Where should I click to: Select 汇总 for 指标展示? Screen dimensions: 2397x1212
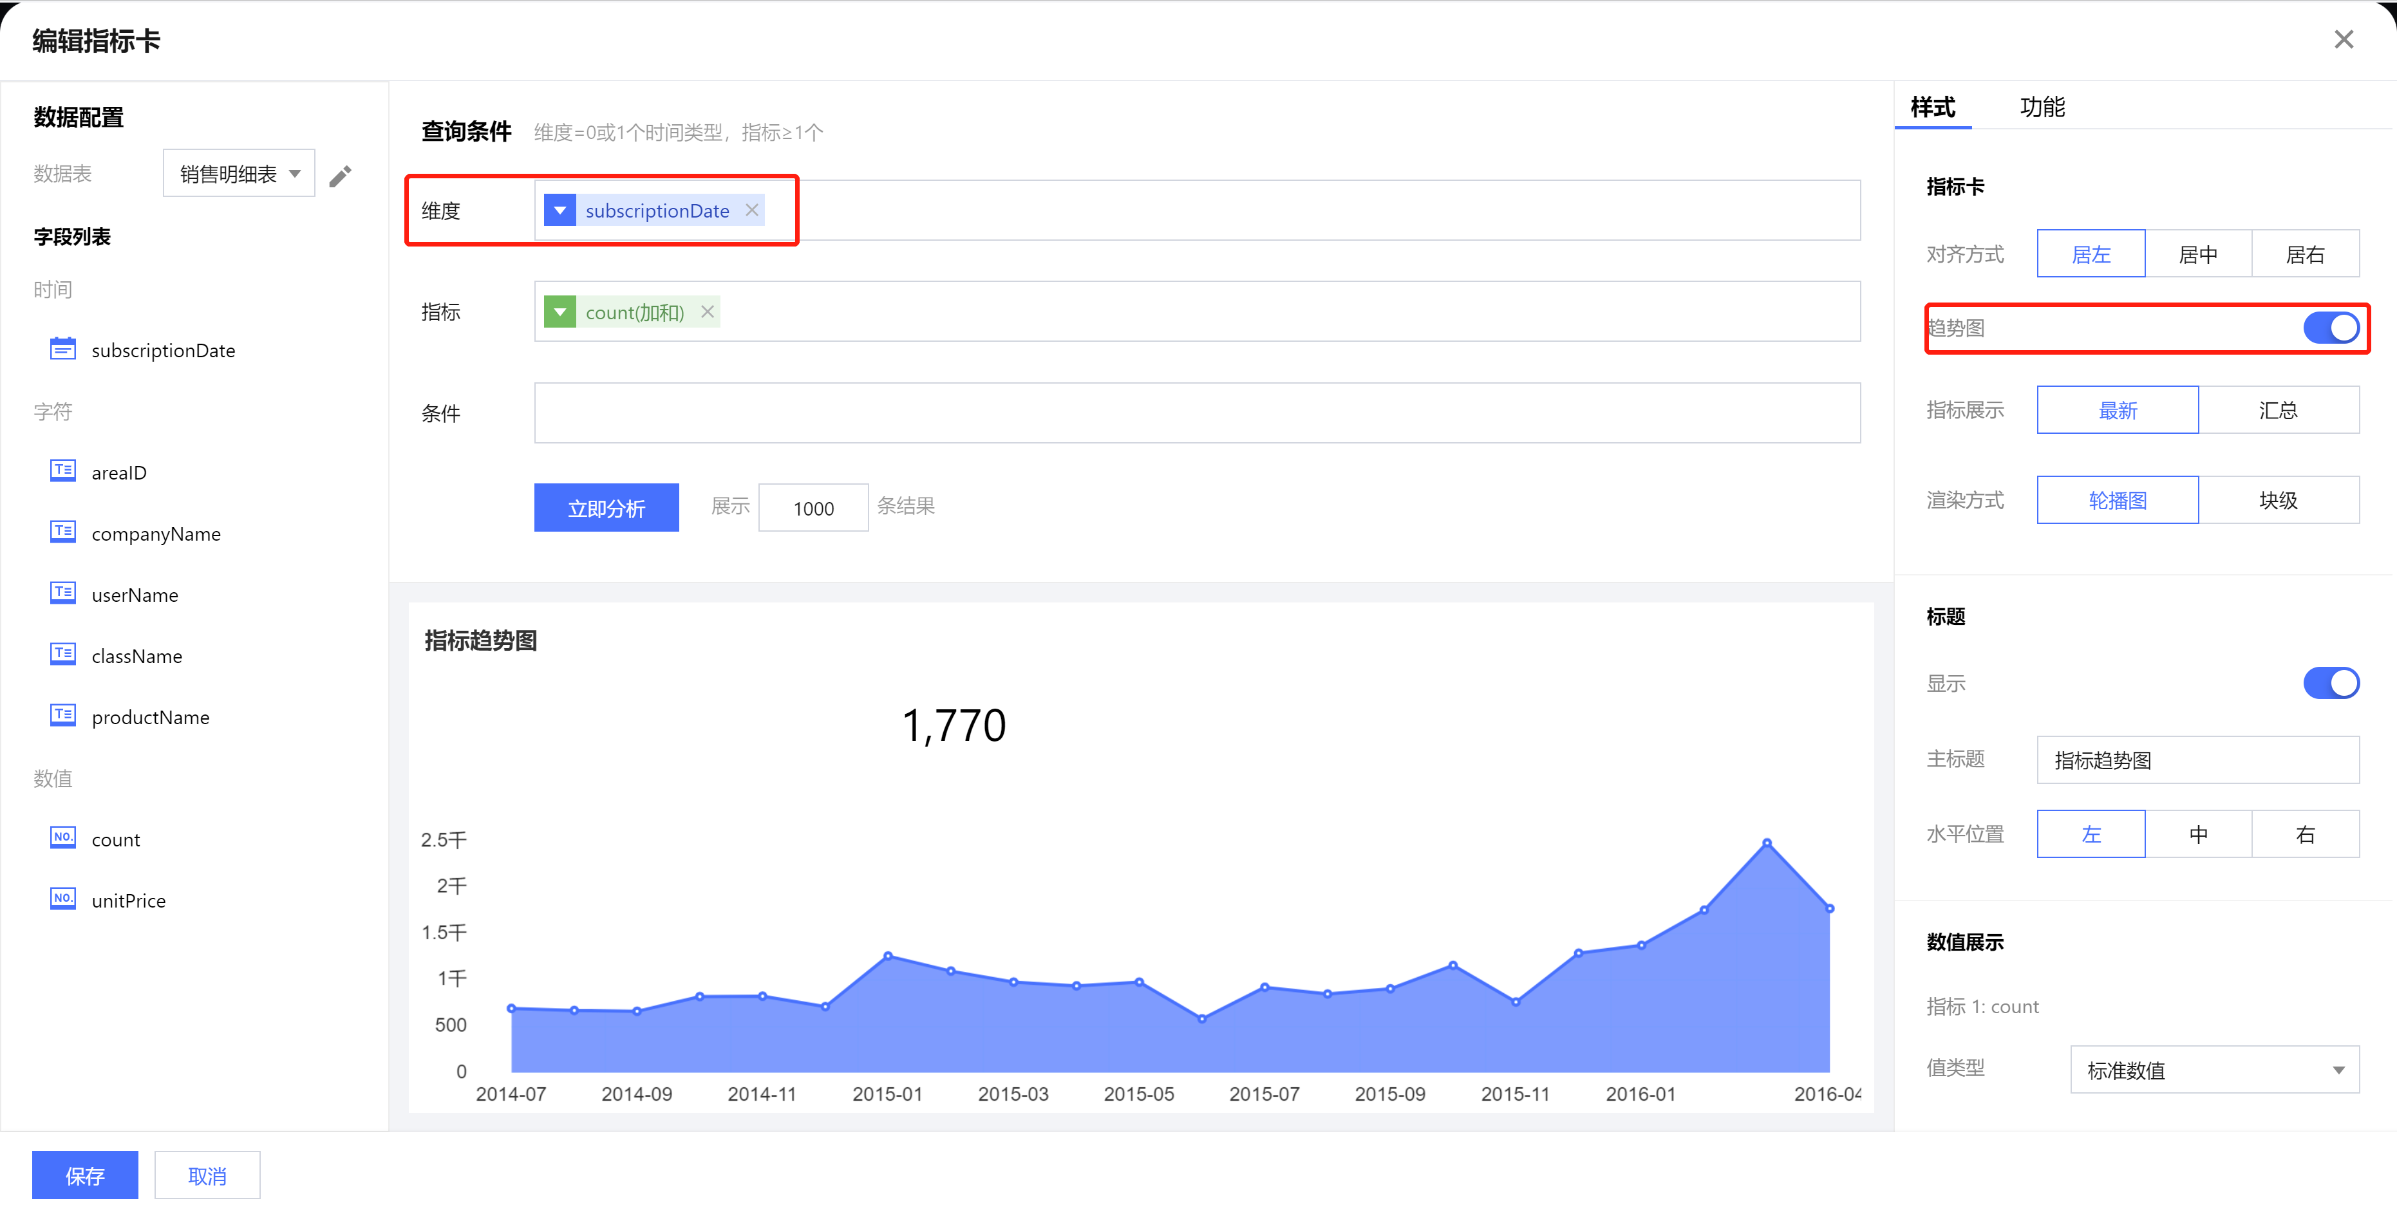click(2277, 410)
